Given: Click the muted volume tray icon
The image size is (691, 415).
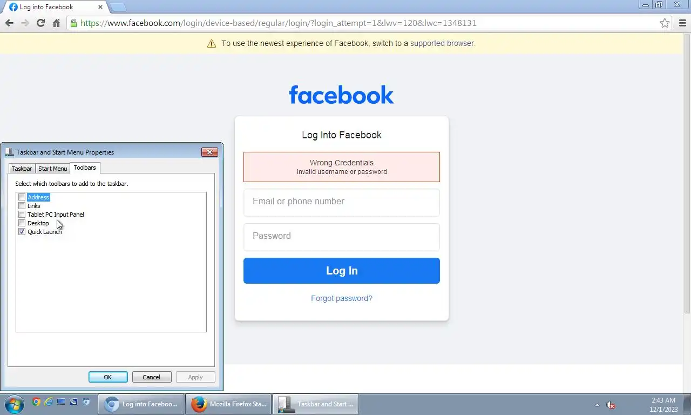Looking at the screenshot, I should (611, 405).
